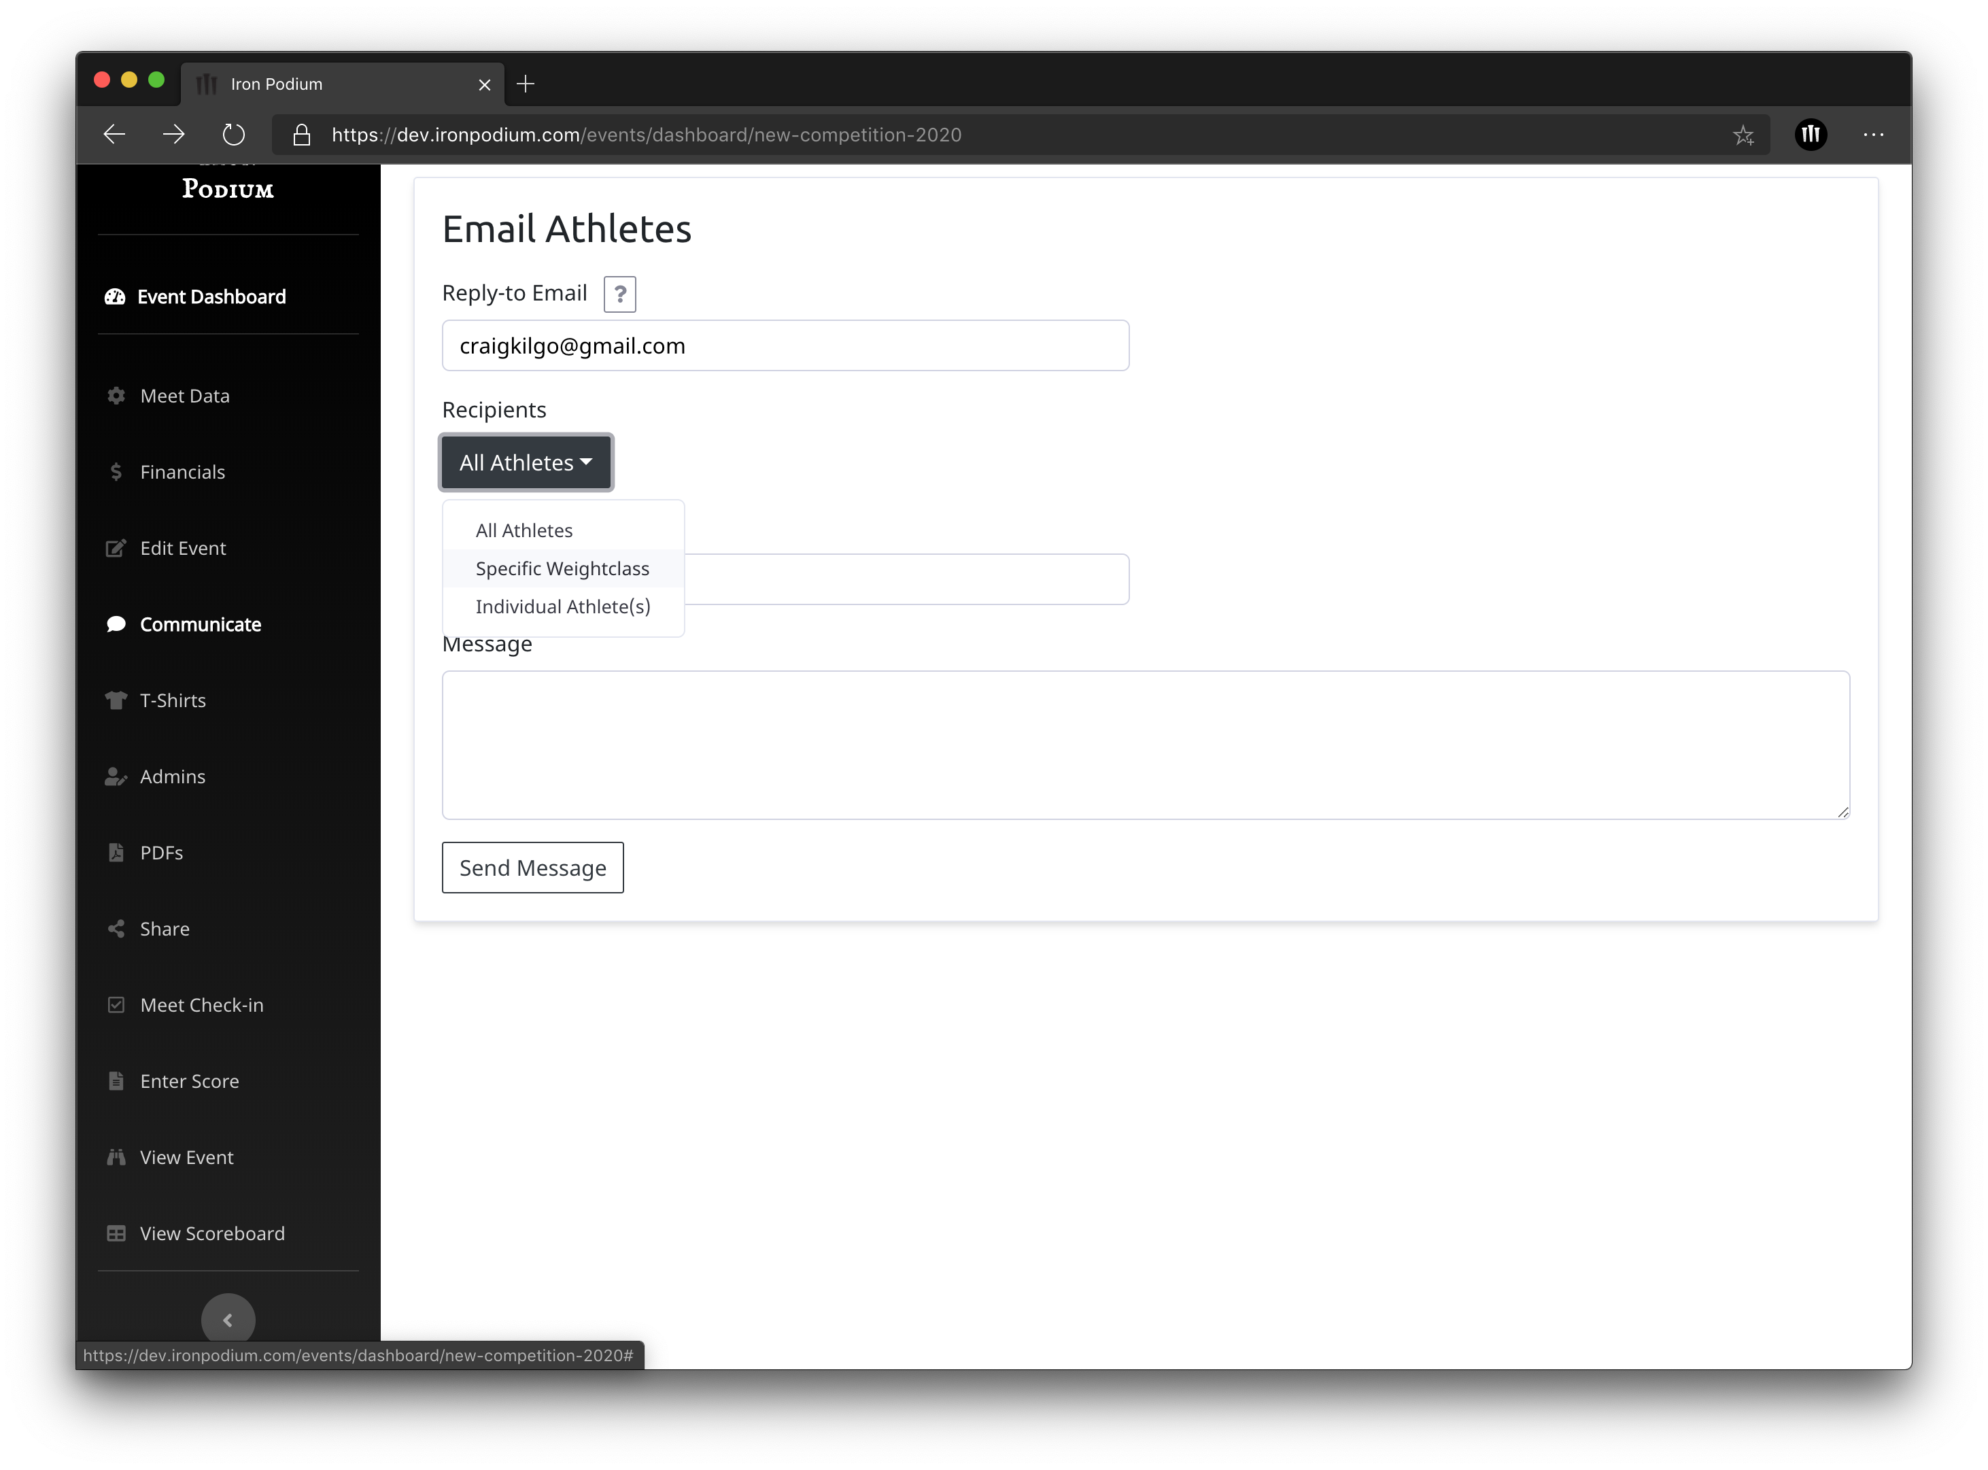The width and height of the screenshot is (1988, 1470).
Task: Click the Meet Data gear icon
Action: [116, 395]
